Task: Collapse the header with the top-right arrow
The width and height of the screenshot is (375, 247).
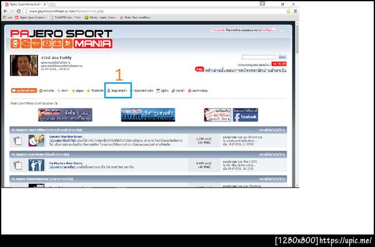Action: (x=282, y=31)
